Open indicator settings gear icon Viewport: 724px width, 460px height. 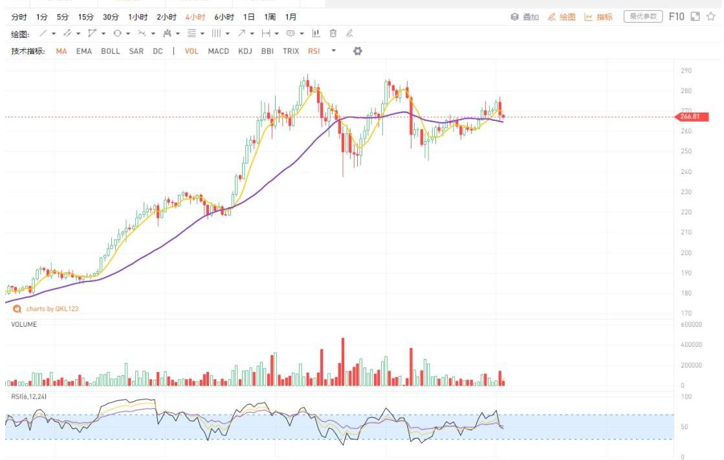[357, 51]
